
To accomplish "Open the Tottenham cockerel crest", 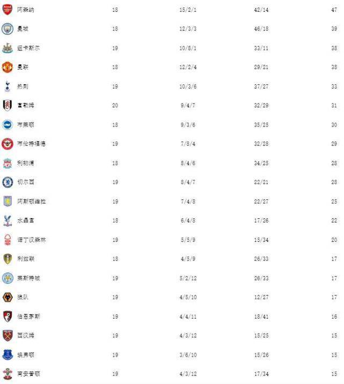I will [8, 86].
